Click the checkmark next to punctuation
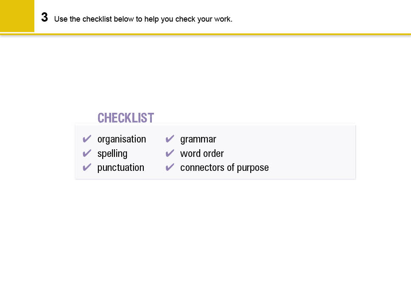411x293 pixels. pyautogui.click(x=87, y=167)
